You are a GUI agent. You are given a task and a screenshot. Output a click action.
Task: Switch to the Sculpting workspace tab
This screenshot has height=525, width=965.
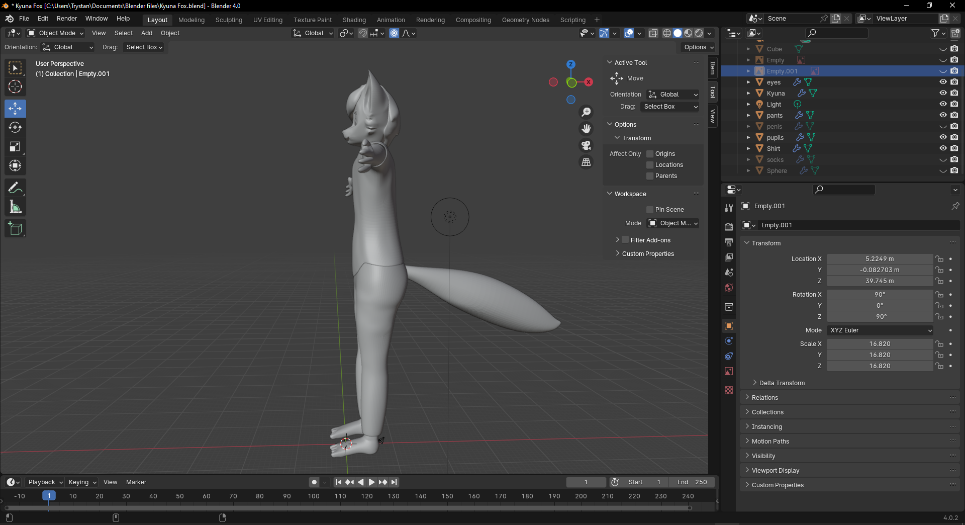tap(229, 20)
